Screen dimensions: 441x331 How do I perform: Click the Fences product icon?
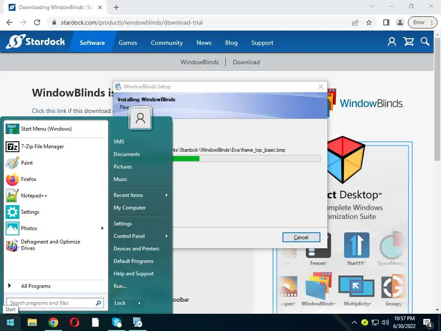click(x=318, y=245)
